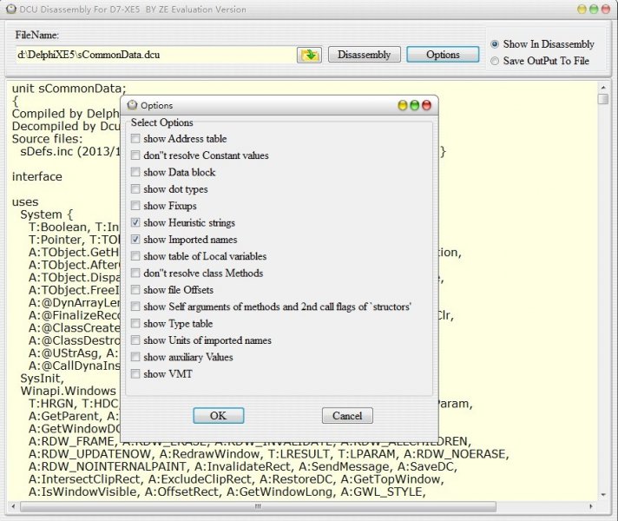The height and width of the screenshot is (521, 618).
Task: Enable show Type table checkbox
Action: click(135, 323)
